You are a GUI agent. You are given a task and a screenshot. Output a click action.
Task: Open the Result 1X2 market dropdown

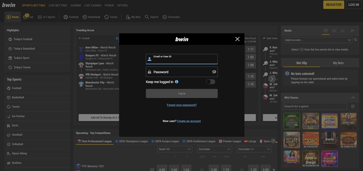[x=175, y=149]
